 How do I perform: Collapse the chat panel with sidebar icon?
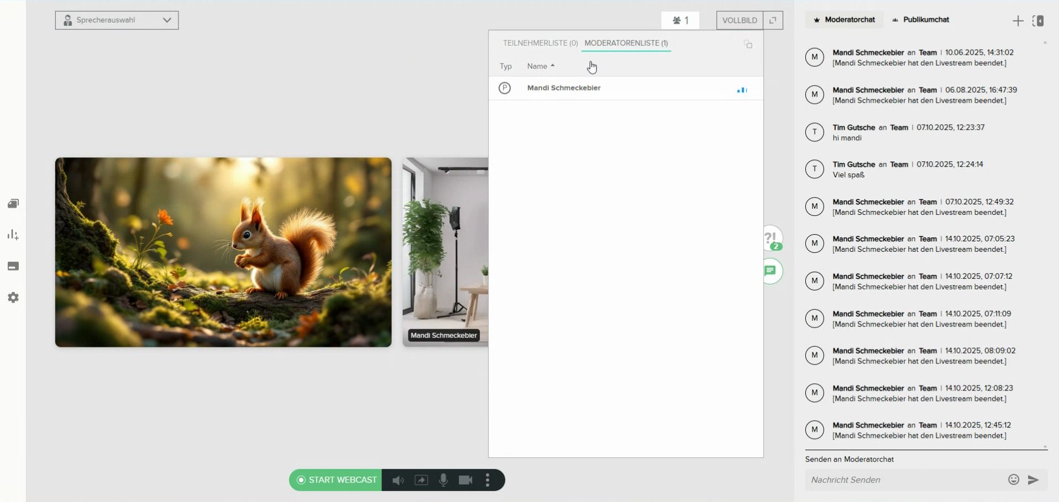(x=1038, y=21)
